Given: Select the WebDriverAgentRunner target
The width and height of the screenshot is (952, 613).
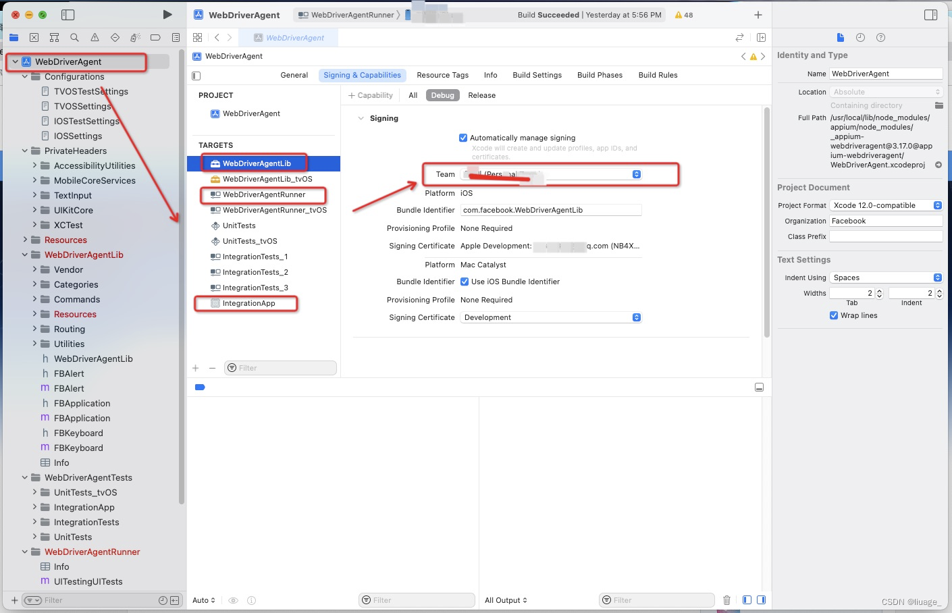Looking at the screenshot, I should (x=264, y=194).
